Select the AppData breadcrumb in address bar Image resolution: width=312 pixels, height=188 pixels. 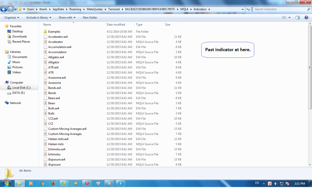(58, 9)
